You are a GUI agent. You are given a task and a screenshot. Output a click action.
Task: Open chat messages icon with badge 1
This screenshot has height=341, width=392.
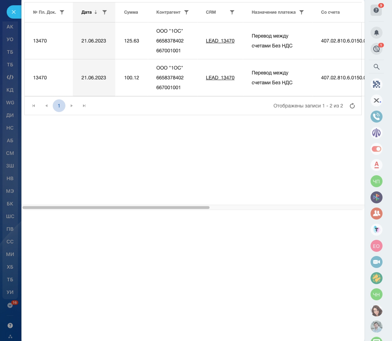[x=377, y=49]
